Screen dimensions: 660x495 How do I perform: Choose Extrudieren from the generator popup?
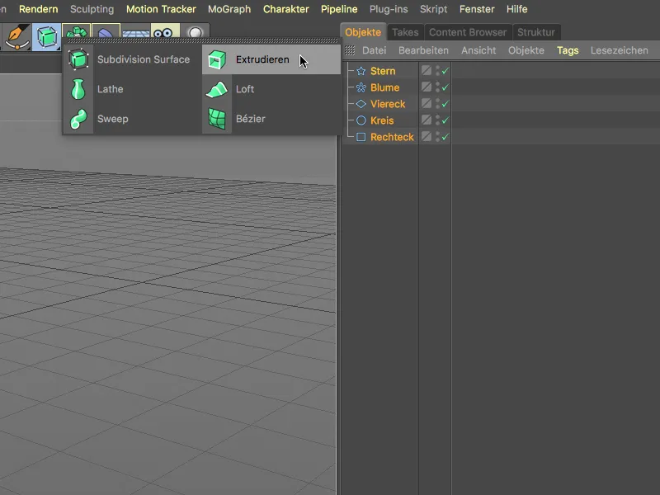pos(271,59)
